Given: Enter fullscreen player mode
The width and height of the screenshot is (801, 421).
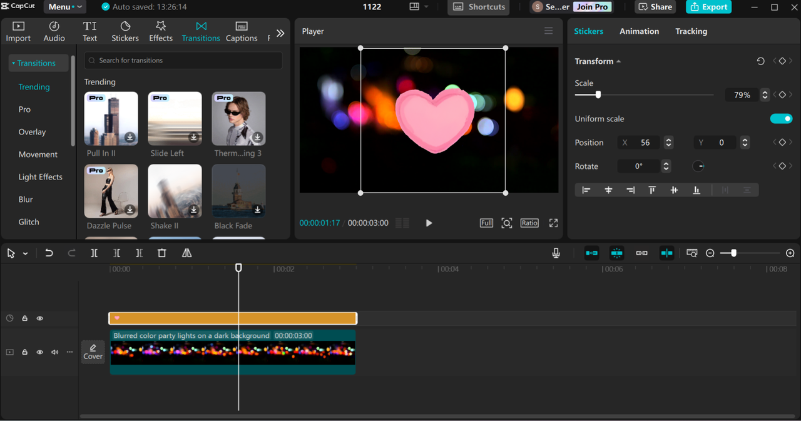Looking at the screenshot, I should [553, 223].
